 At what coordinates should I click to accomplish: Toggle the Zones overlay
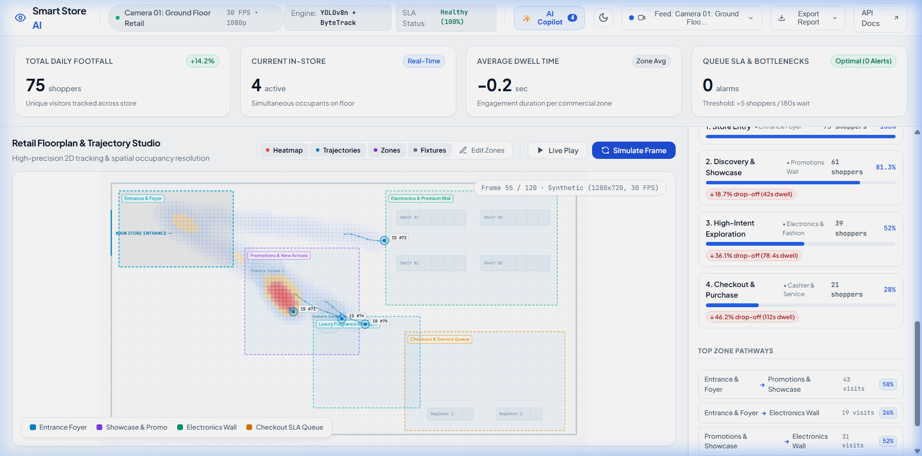(387, 150)
